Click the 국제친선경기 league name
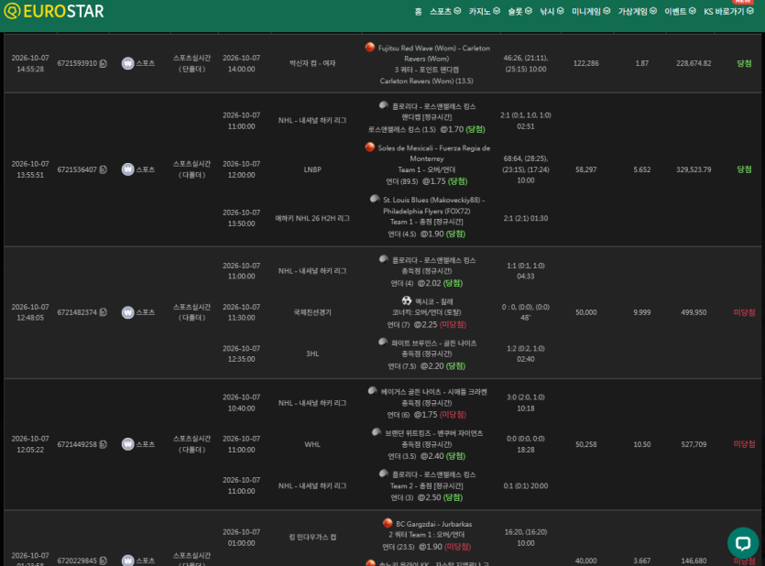The height and width of the screenshot is (566, 765). pos(312,312)
